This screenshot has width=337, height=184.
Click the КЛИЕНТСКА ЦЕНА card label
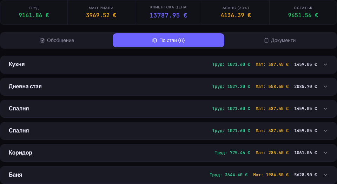(x=168, y=7)
